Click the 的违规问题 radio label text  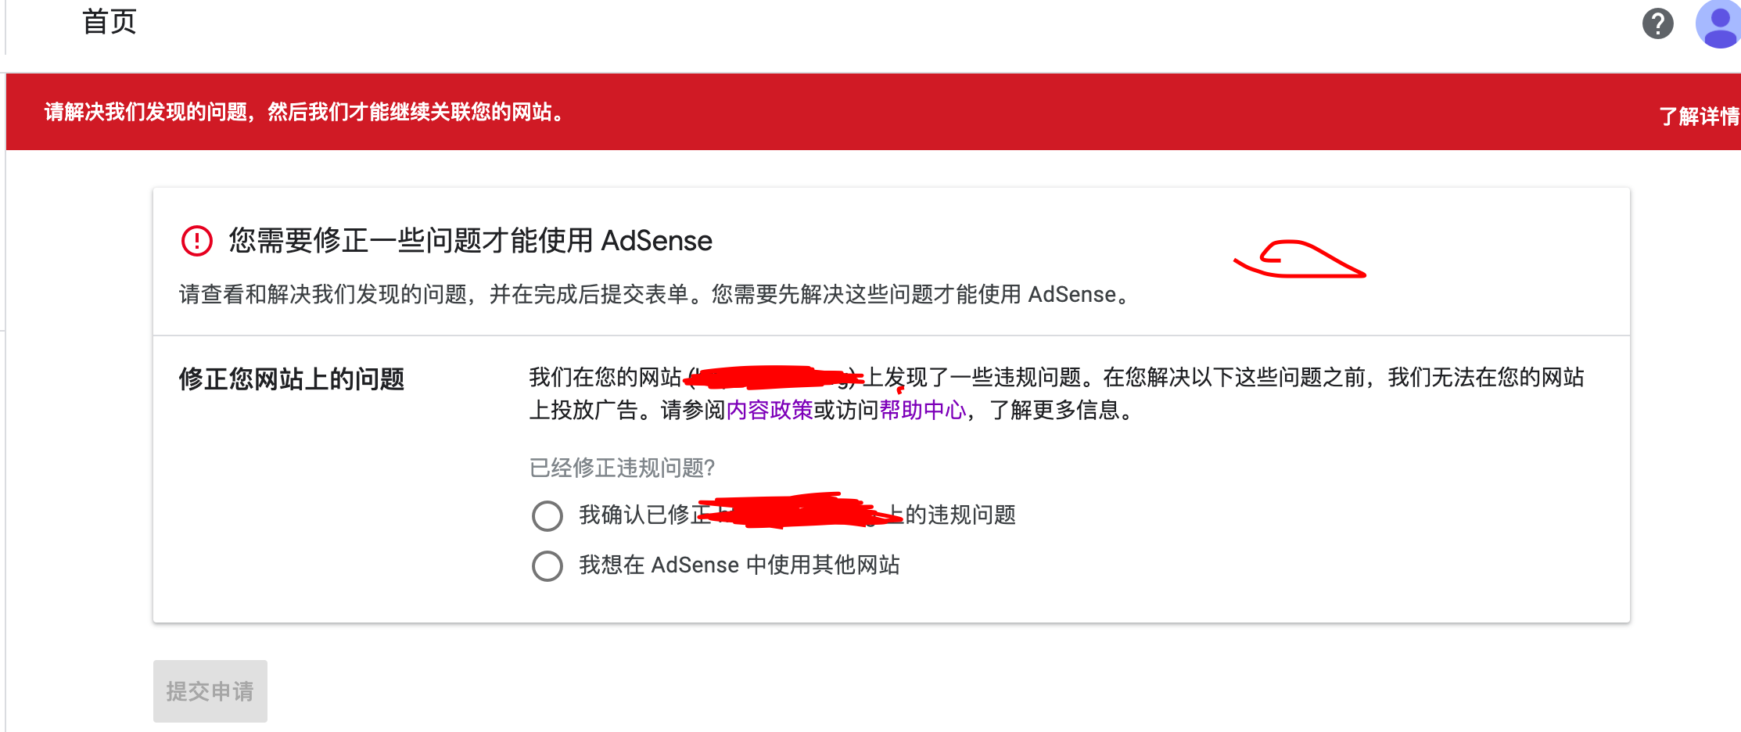(x=960, y=515)
